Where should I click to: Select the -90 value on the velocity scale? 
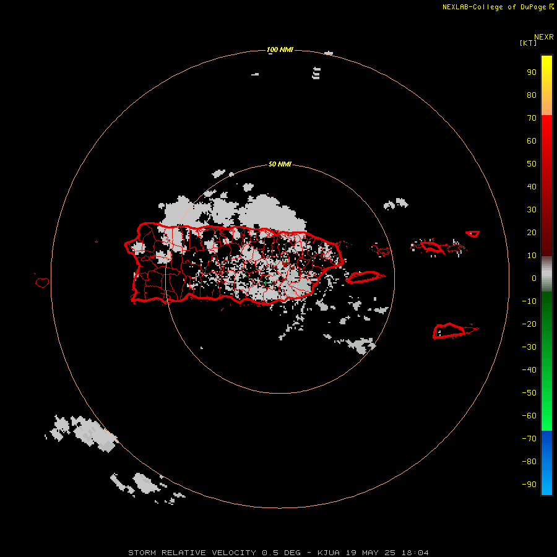coord(529,485)
